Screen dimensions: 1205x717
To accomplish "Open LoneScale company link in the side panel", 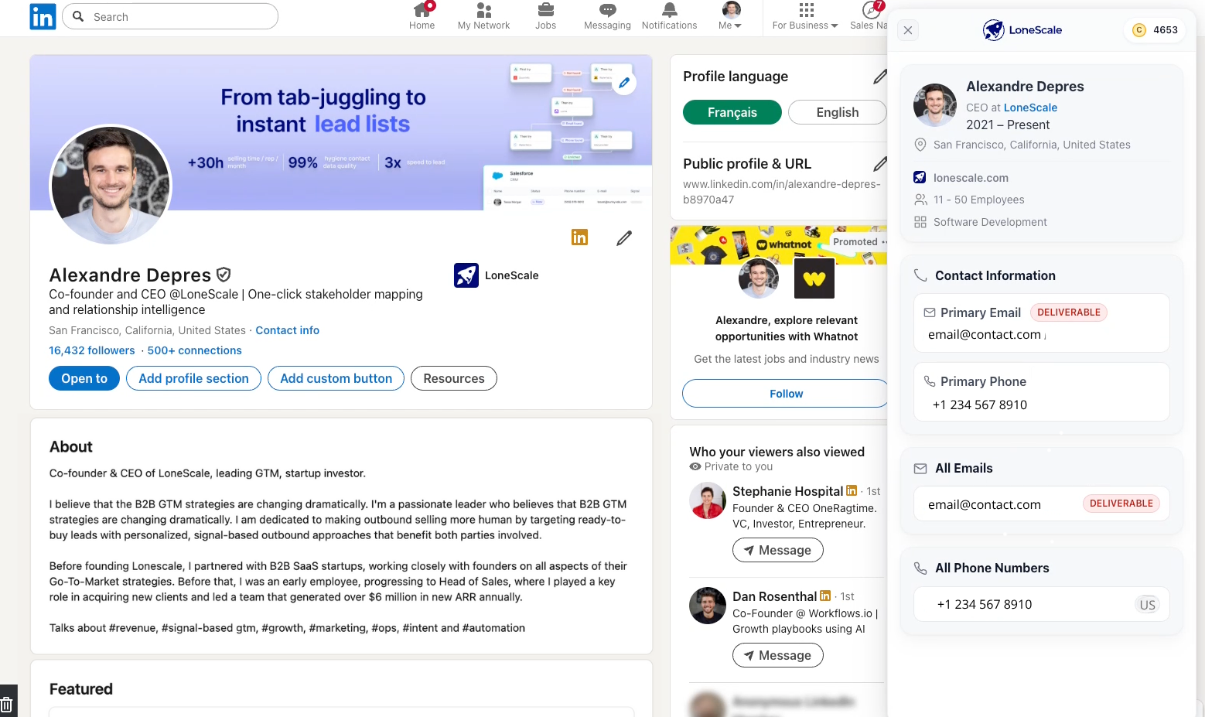I will pos(1030,108).
